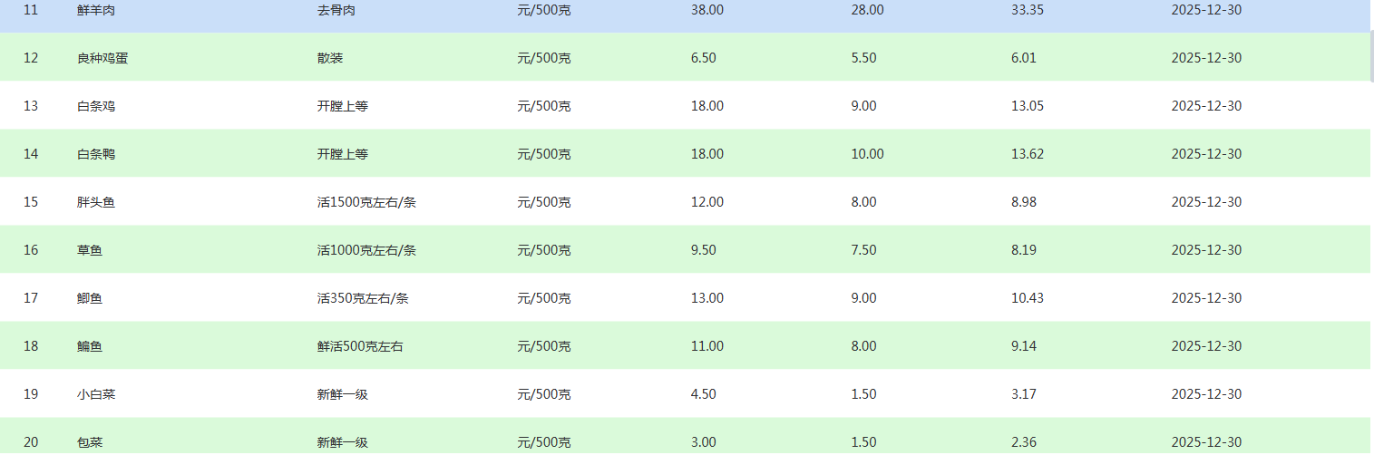Click the 散装 specification cell
Image resolution: width=1374 pixels, height=455 pixels.
330,58
